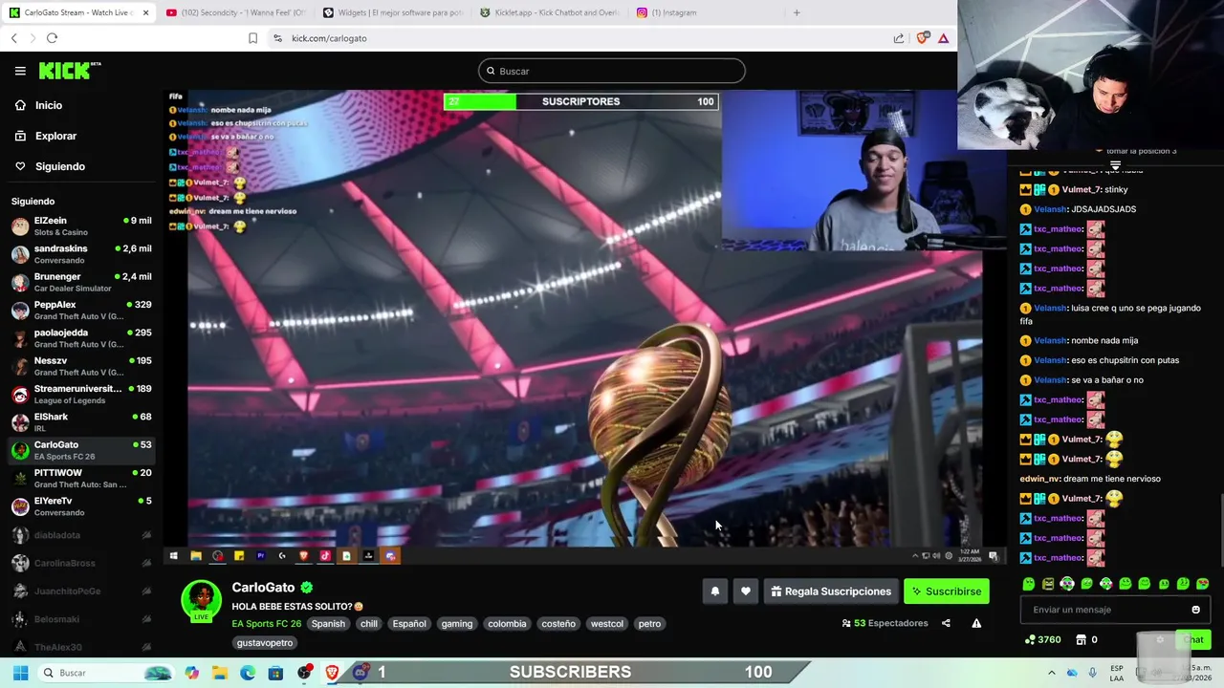This screenshot has width=1224, height=688.
Task: Open the chat settings gear icon
Action: (1160, 639)
